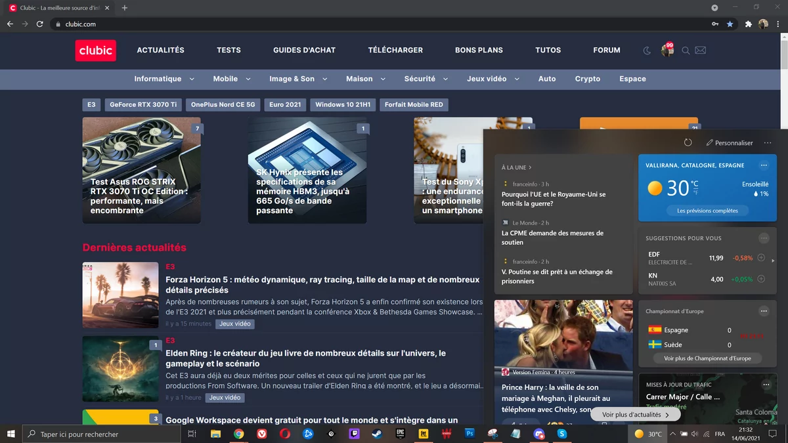Reload the page in Chrome

pos(40,24)
